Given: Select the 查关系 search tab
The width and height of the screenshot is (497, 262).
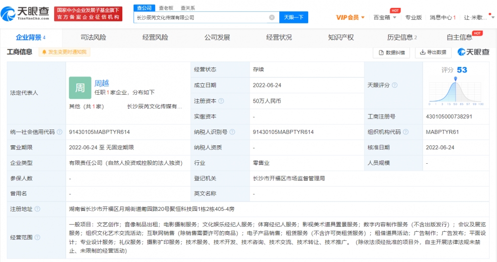Looking at the screenshot, I should [188, 8].
